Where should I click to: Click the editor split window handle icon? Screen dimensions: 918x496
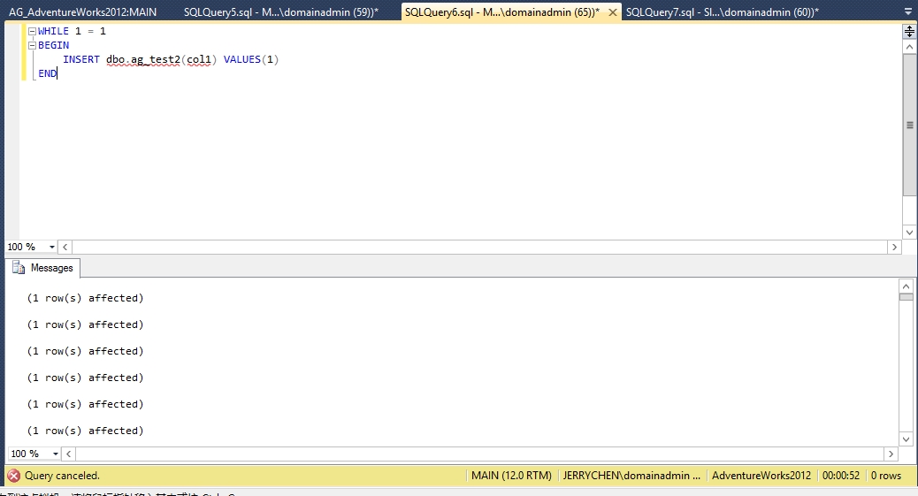point(909,32)
